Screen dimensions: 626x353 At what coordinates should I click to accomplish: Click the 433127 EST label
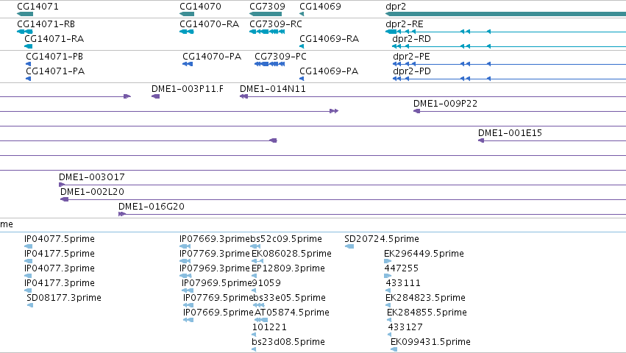click(x=405, y=327)
